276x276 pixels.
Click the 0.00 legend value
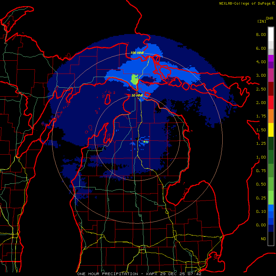(x=261, y=225)
